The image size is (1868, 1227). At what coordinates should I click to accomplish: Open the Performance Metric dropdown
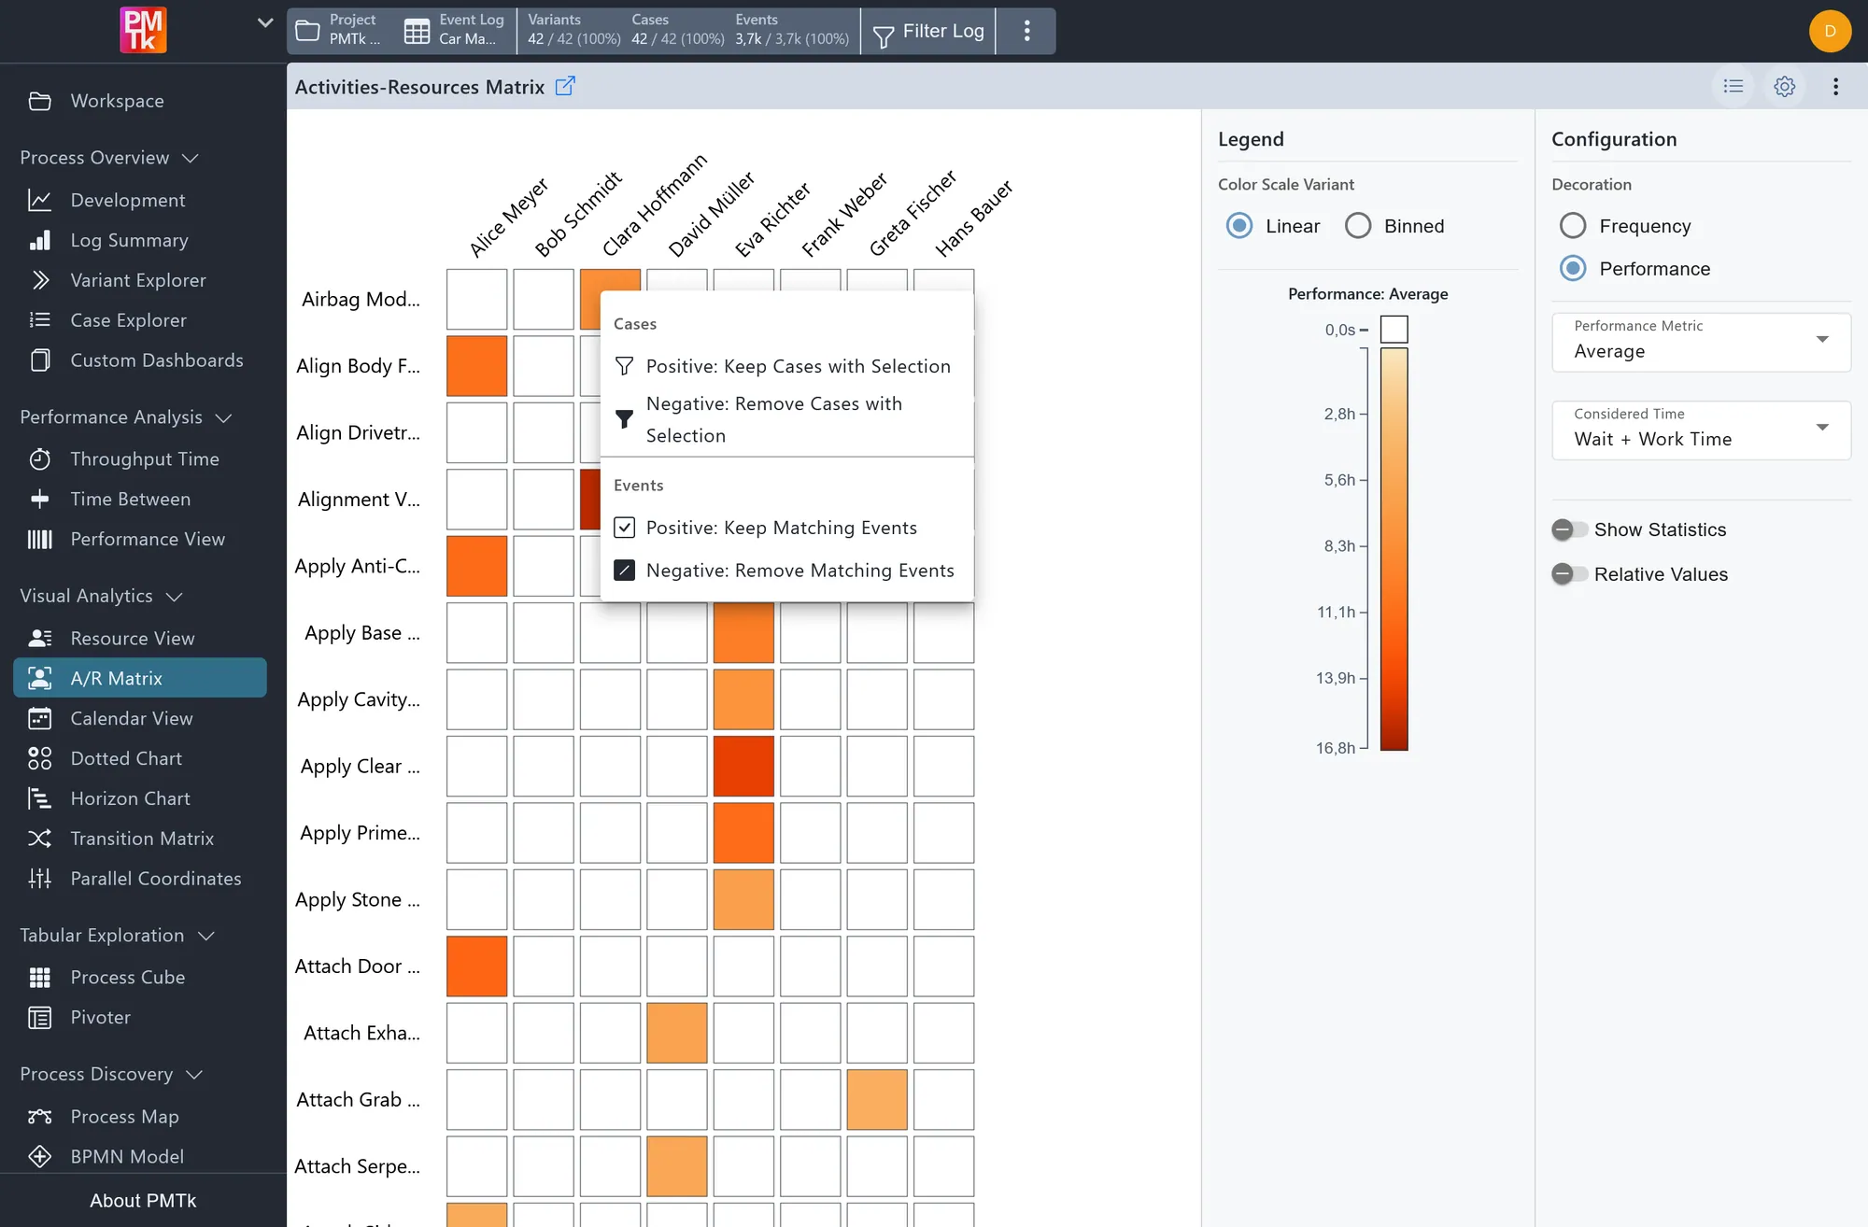click(1701, 342)
